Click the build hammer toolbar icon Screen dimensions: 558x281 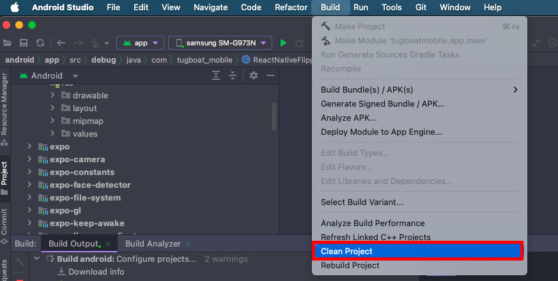95,43
